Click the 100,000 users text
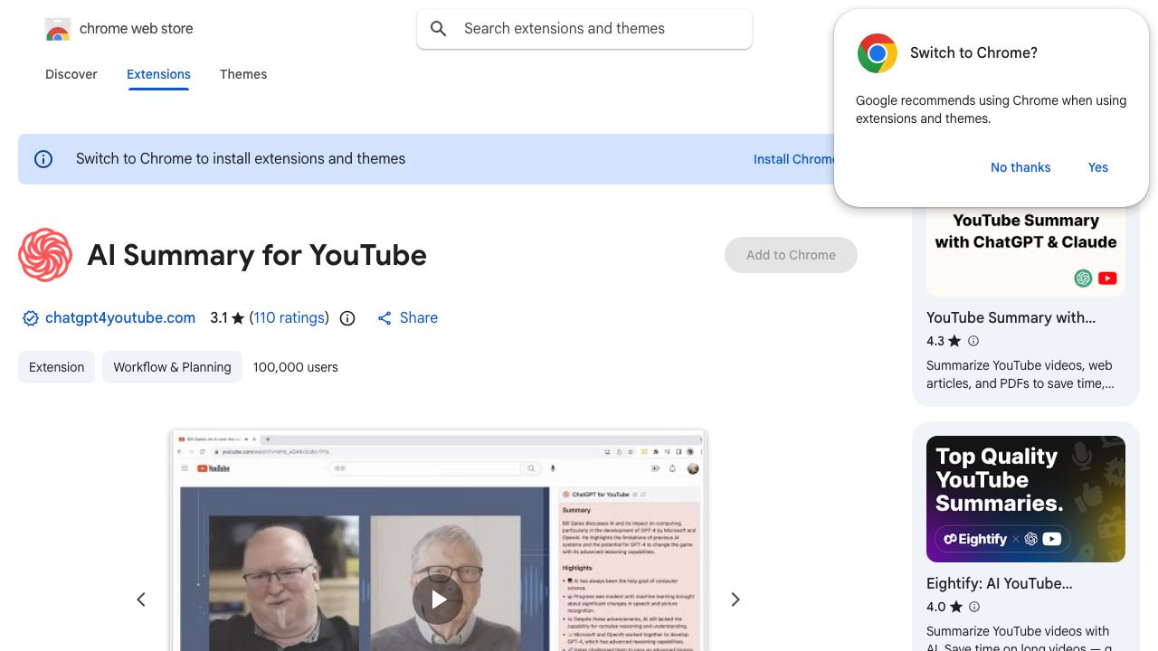The width and height of the screenshot is (1158, 651). [296, 367]
